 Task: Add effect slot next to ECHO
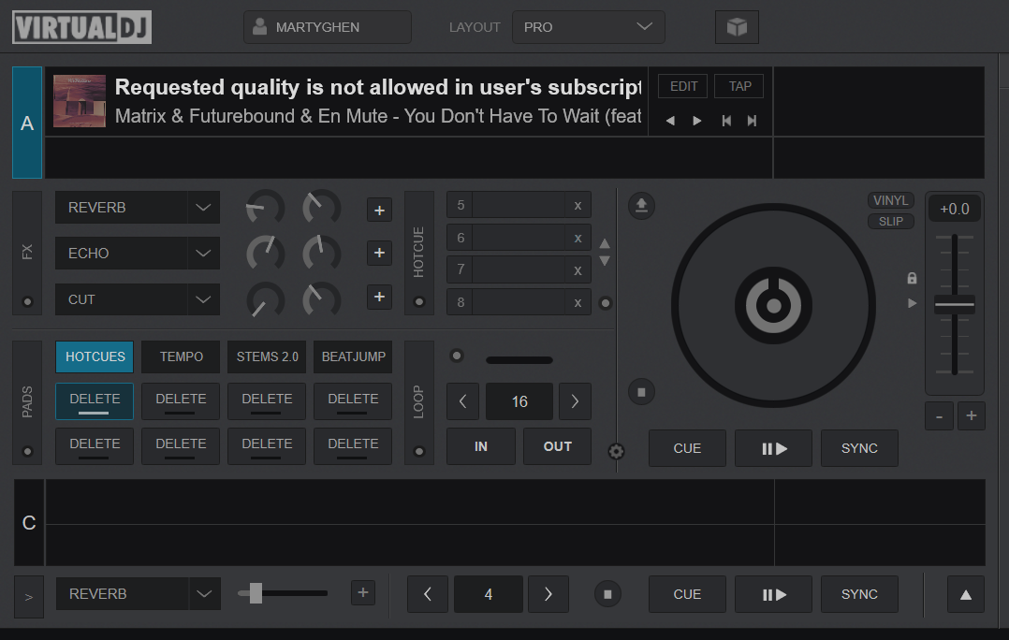pyautogui.click(x=380, y=253)
